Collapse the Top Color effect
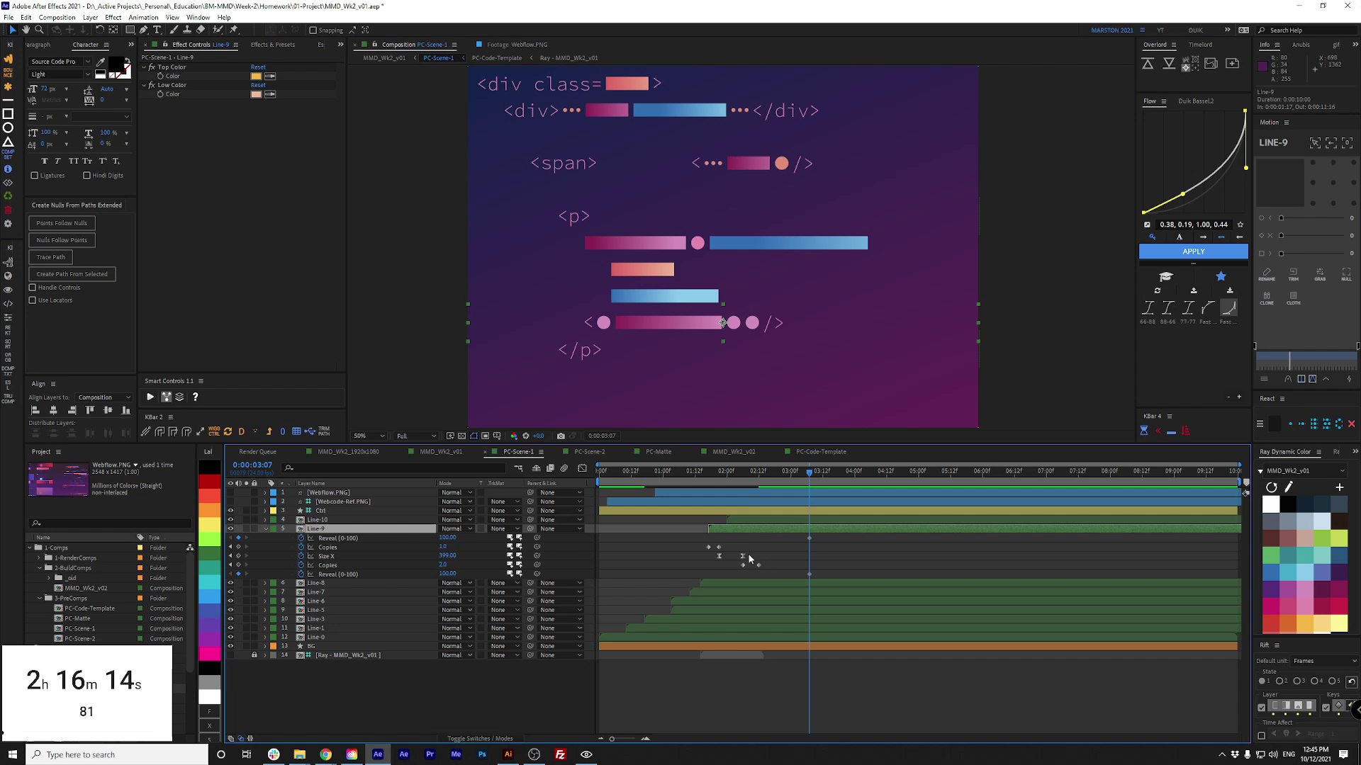 pyautogui.click(x=144, y=67)
